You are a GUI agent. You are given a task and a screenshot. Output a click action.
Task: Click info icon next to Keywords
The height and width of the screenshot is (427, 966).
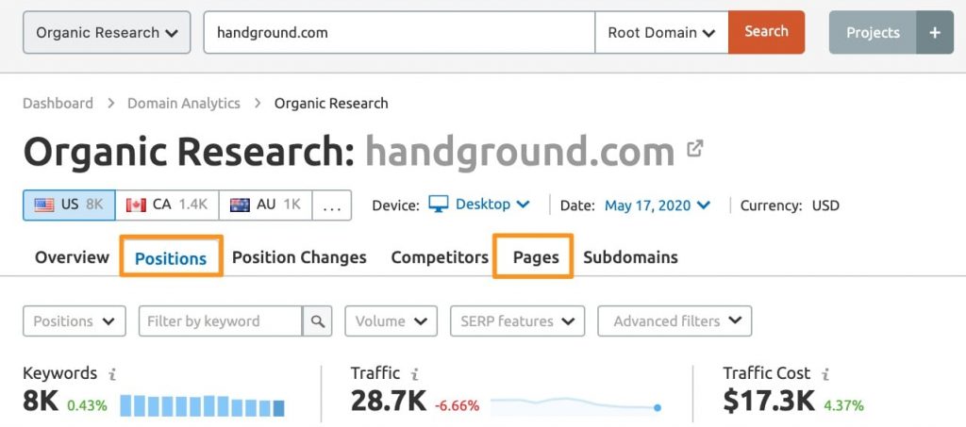(x=112, y=373)
